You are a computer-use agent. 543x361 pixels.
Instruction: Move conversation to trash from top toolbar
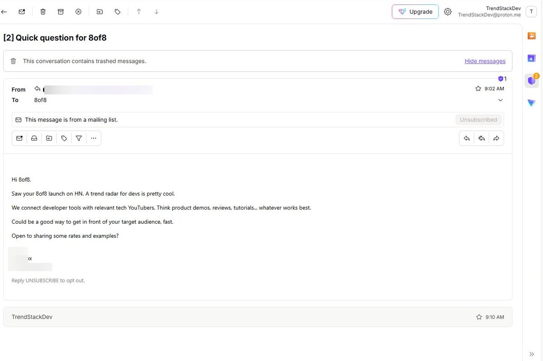[43, 12]
